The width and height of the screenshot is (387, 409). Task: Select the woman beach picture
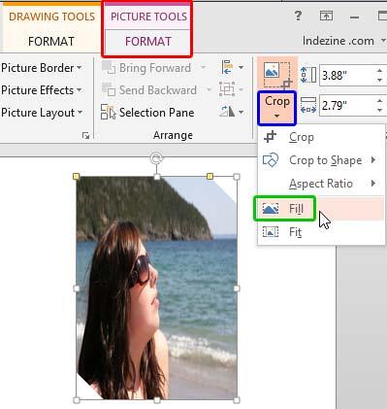click(x=156, y=289)
